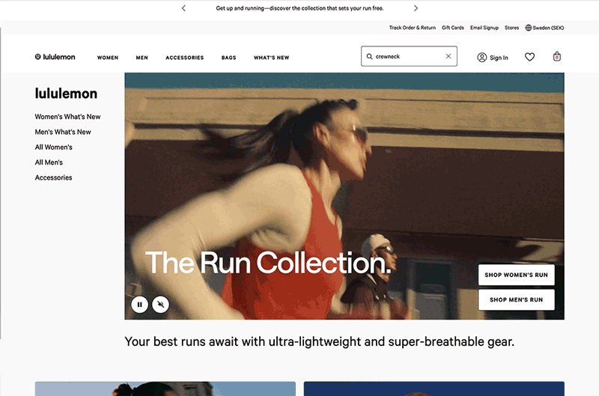Open the wishlist heart icon

pyautogui.click(x=529, y=57)
